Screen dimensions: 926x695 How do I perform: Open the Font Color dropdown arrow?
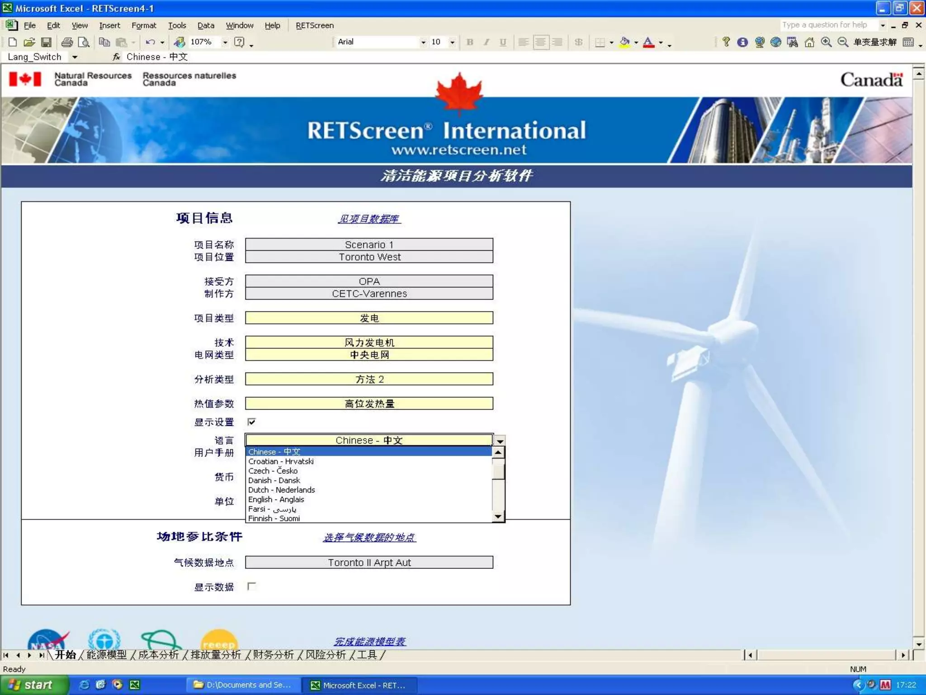pyautogui.click(x=661, y=43)
